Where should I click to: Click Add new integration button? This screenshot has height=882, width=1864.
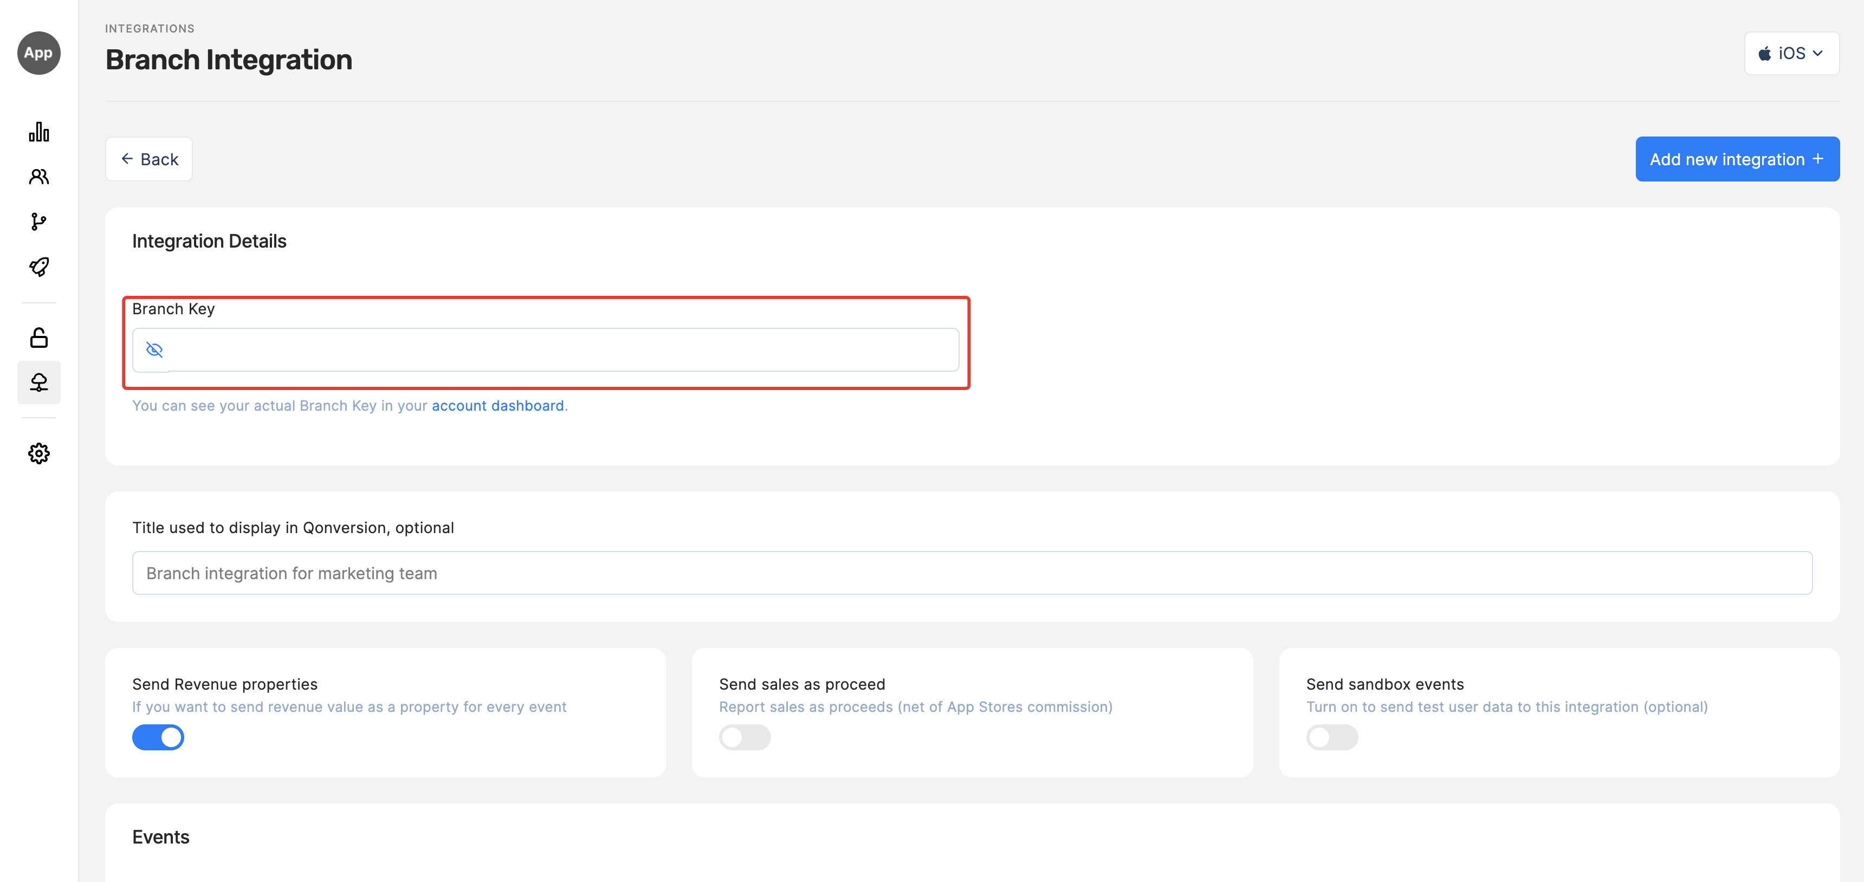point(1737,159)
